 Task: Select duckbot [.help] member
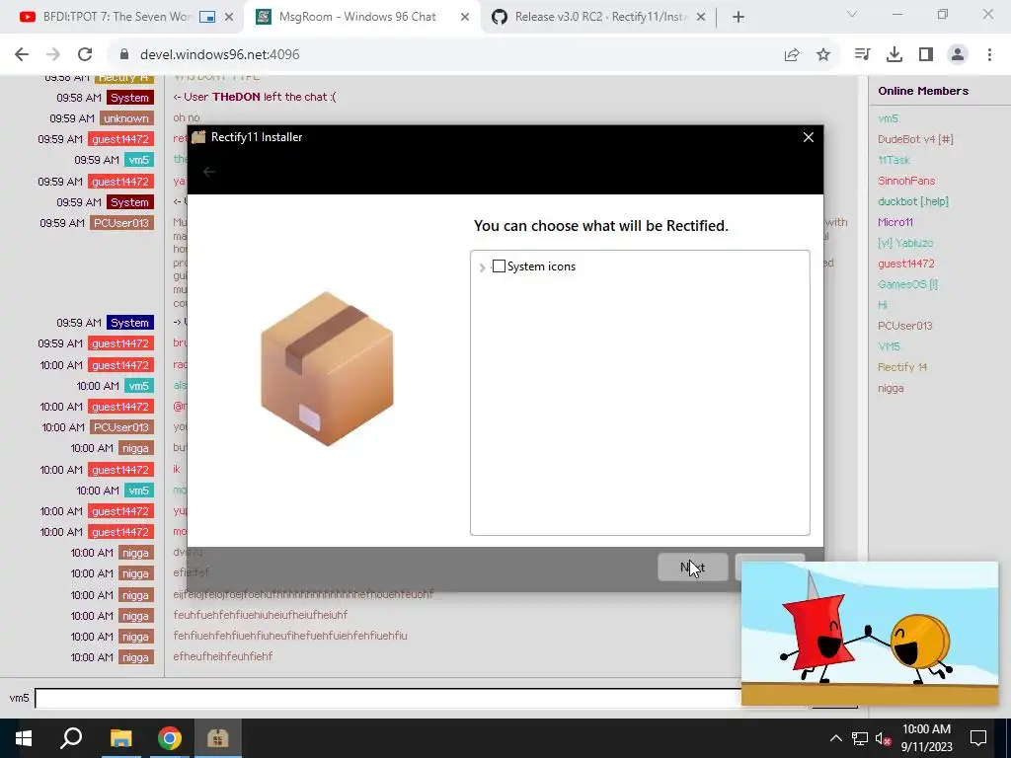point(913,201)
